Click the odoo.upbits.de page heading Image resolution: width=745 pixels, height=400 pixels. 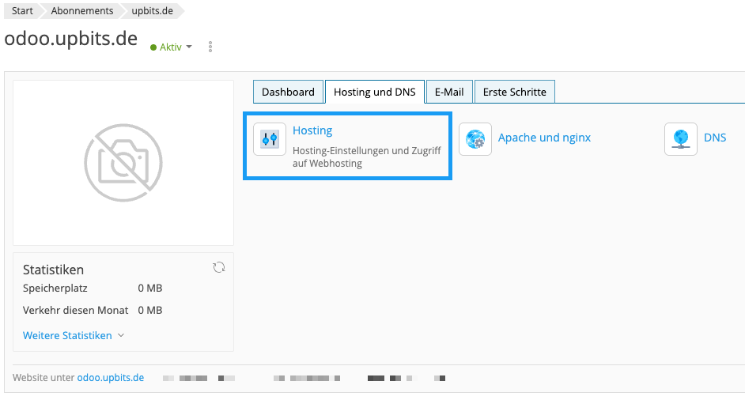pos(71,39)
